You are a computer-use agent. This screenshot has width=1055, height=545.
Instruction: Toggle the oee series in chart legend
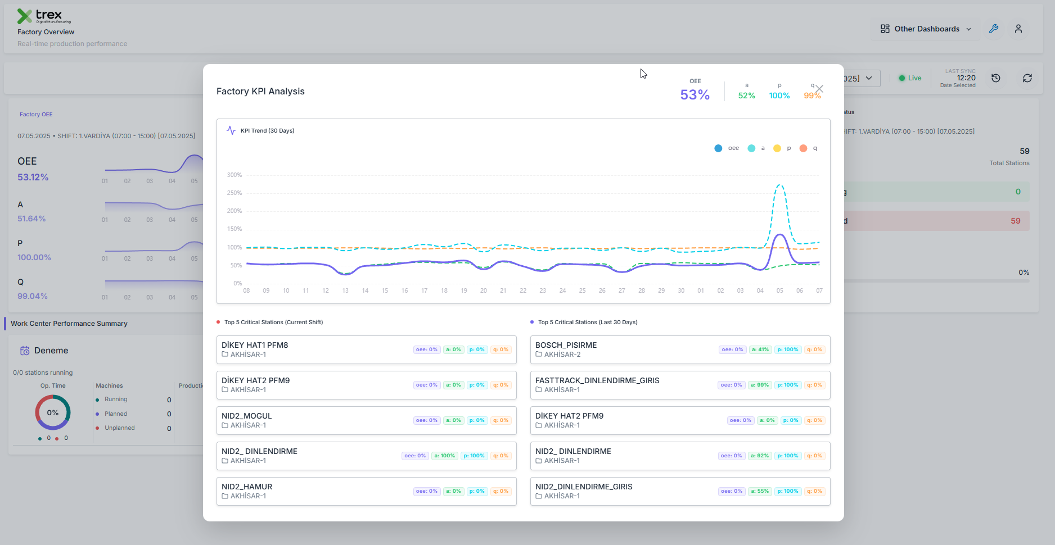tap(727, 148)
